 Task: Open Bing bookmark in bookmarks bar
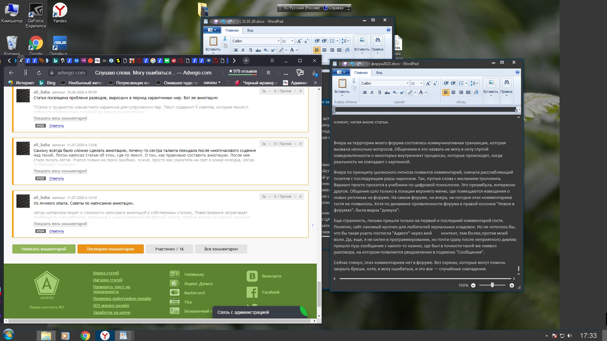[x=47, y=83]
